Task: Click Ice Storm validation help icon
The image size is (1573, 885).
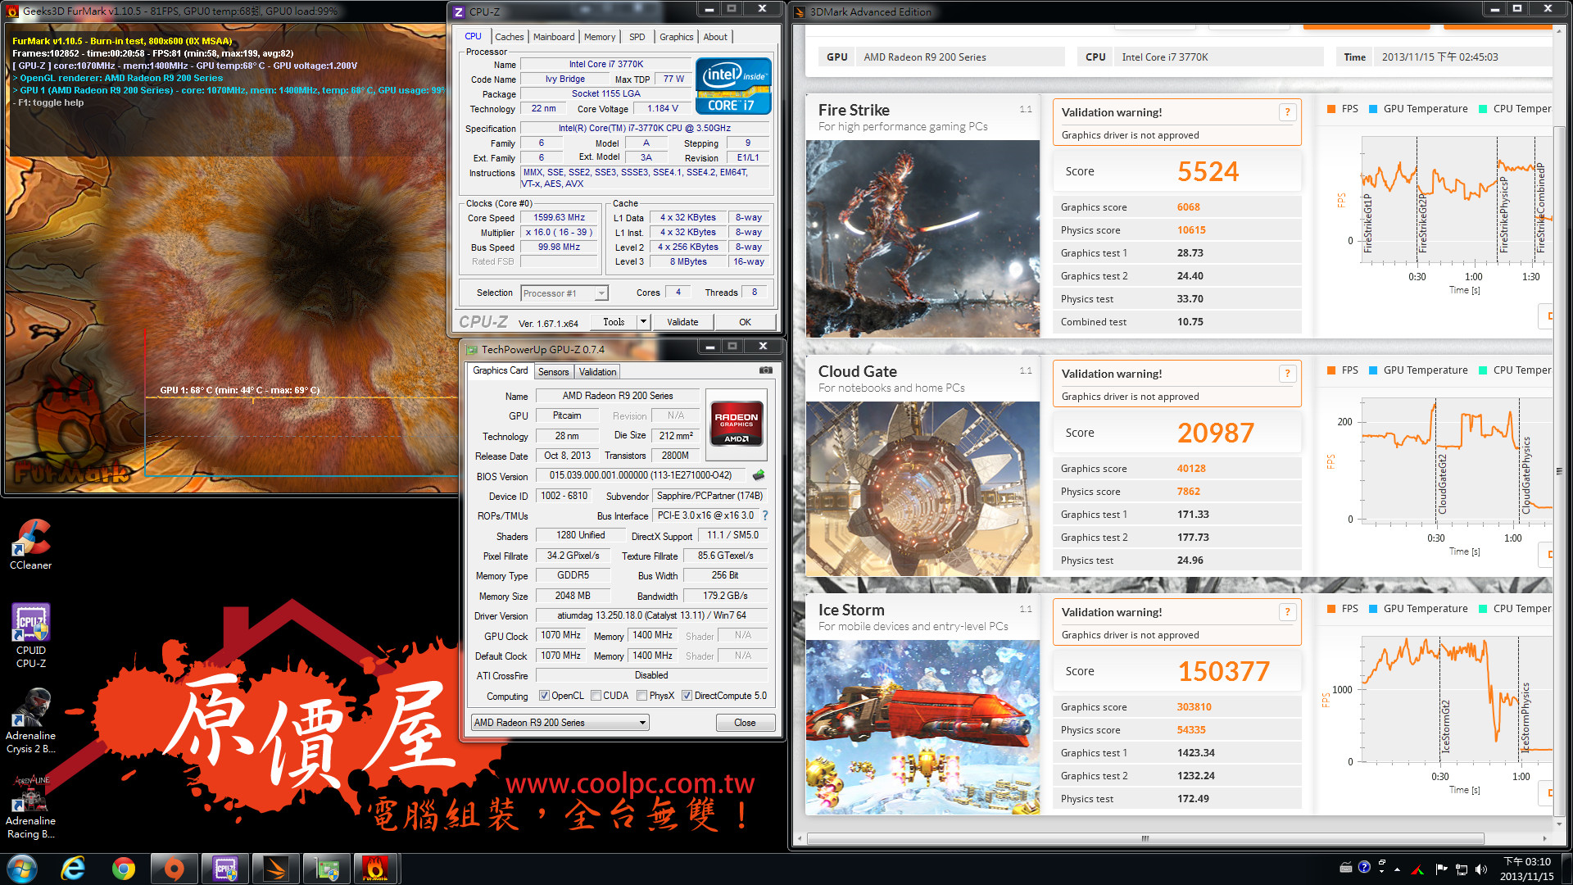Action: (x=1287, y=612)
